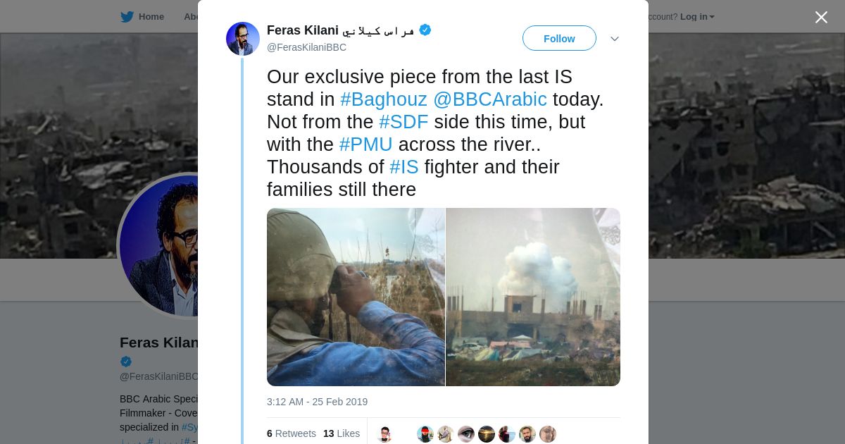Viewport: 845px width, 444px height.
Task: Open the #PMU hashtag link
Action: click(365, 144)
